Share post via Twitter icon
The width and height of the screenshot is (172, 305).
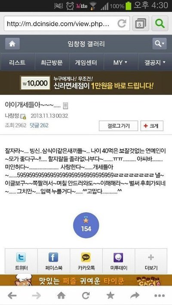(21, 261)
